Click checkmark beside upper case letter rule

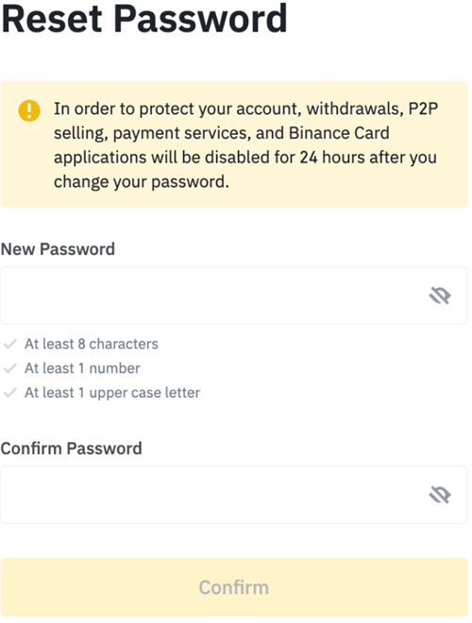point(10,393)
